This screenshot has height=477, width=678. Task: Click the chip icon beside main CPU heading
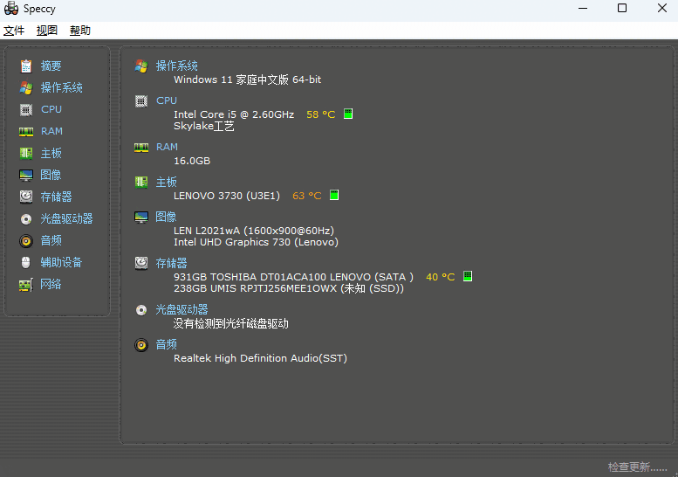click(x=141, y=100)
